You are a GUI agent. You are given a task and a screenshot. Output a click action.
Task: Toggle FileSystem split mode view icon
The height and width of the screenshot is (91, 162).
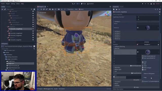(x=34, y=46)
